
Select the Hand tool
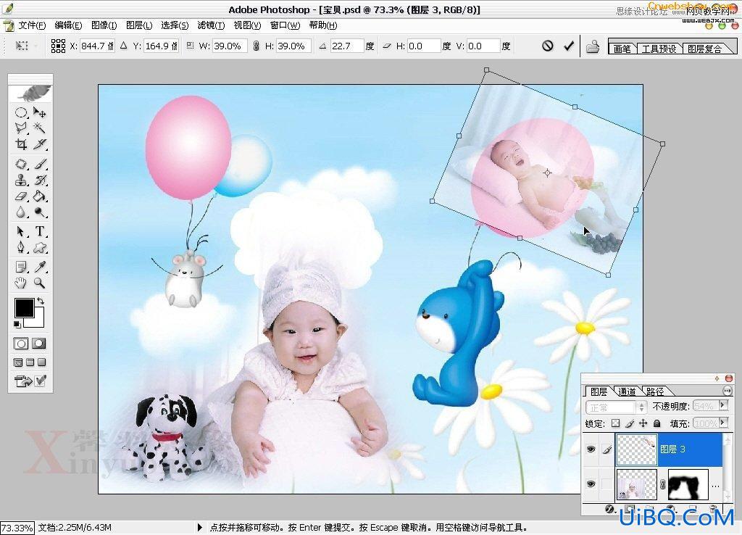coord(20,283)
